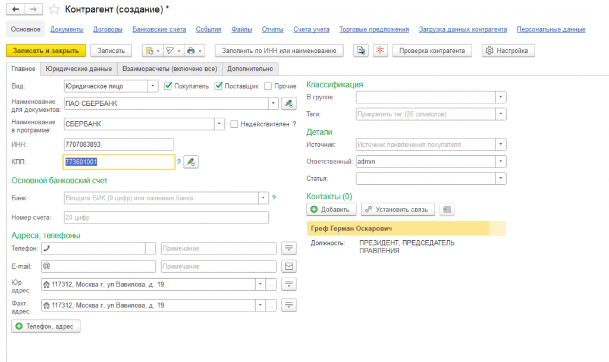Open the События link
The image size is (609, 362).
click(x=209, y=30)
